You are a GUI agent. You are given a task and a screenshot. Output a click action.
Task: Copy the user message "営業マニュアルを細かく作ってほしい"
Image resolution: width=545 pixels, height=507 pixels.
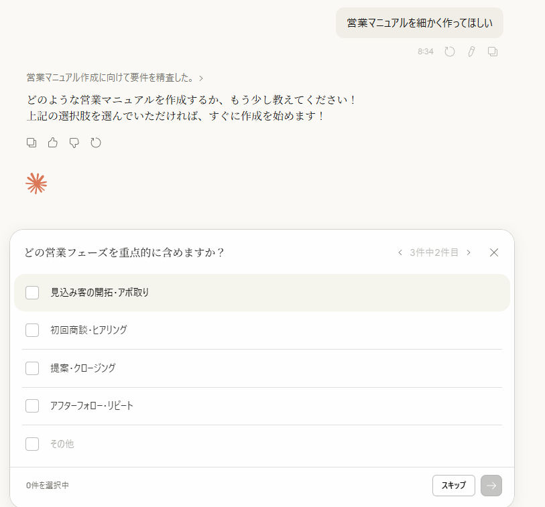click(x=493, y=52)
